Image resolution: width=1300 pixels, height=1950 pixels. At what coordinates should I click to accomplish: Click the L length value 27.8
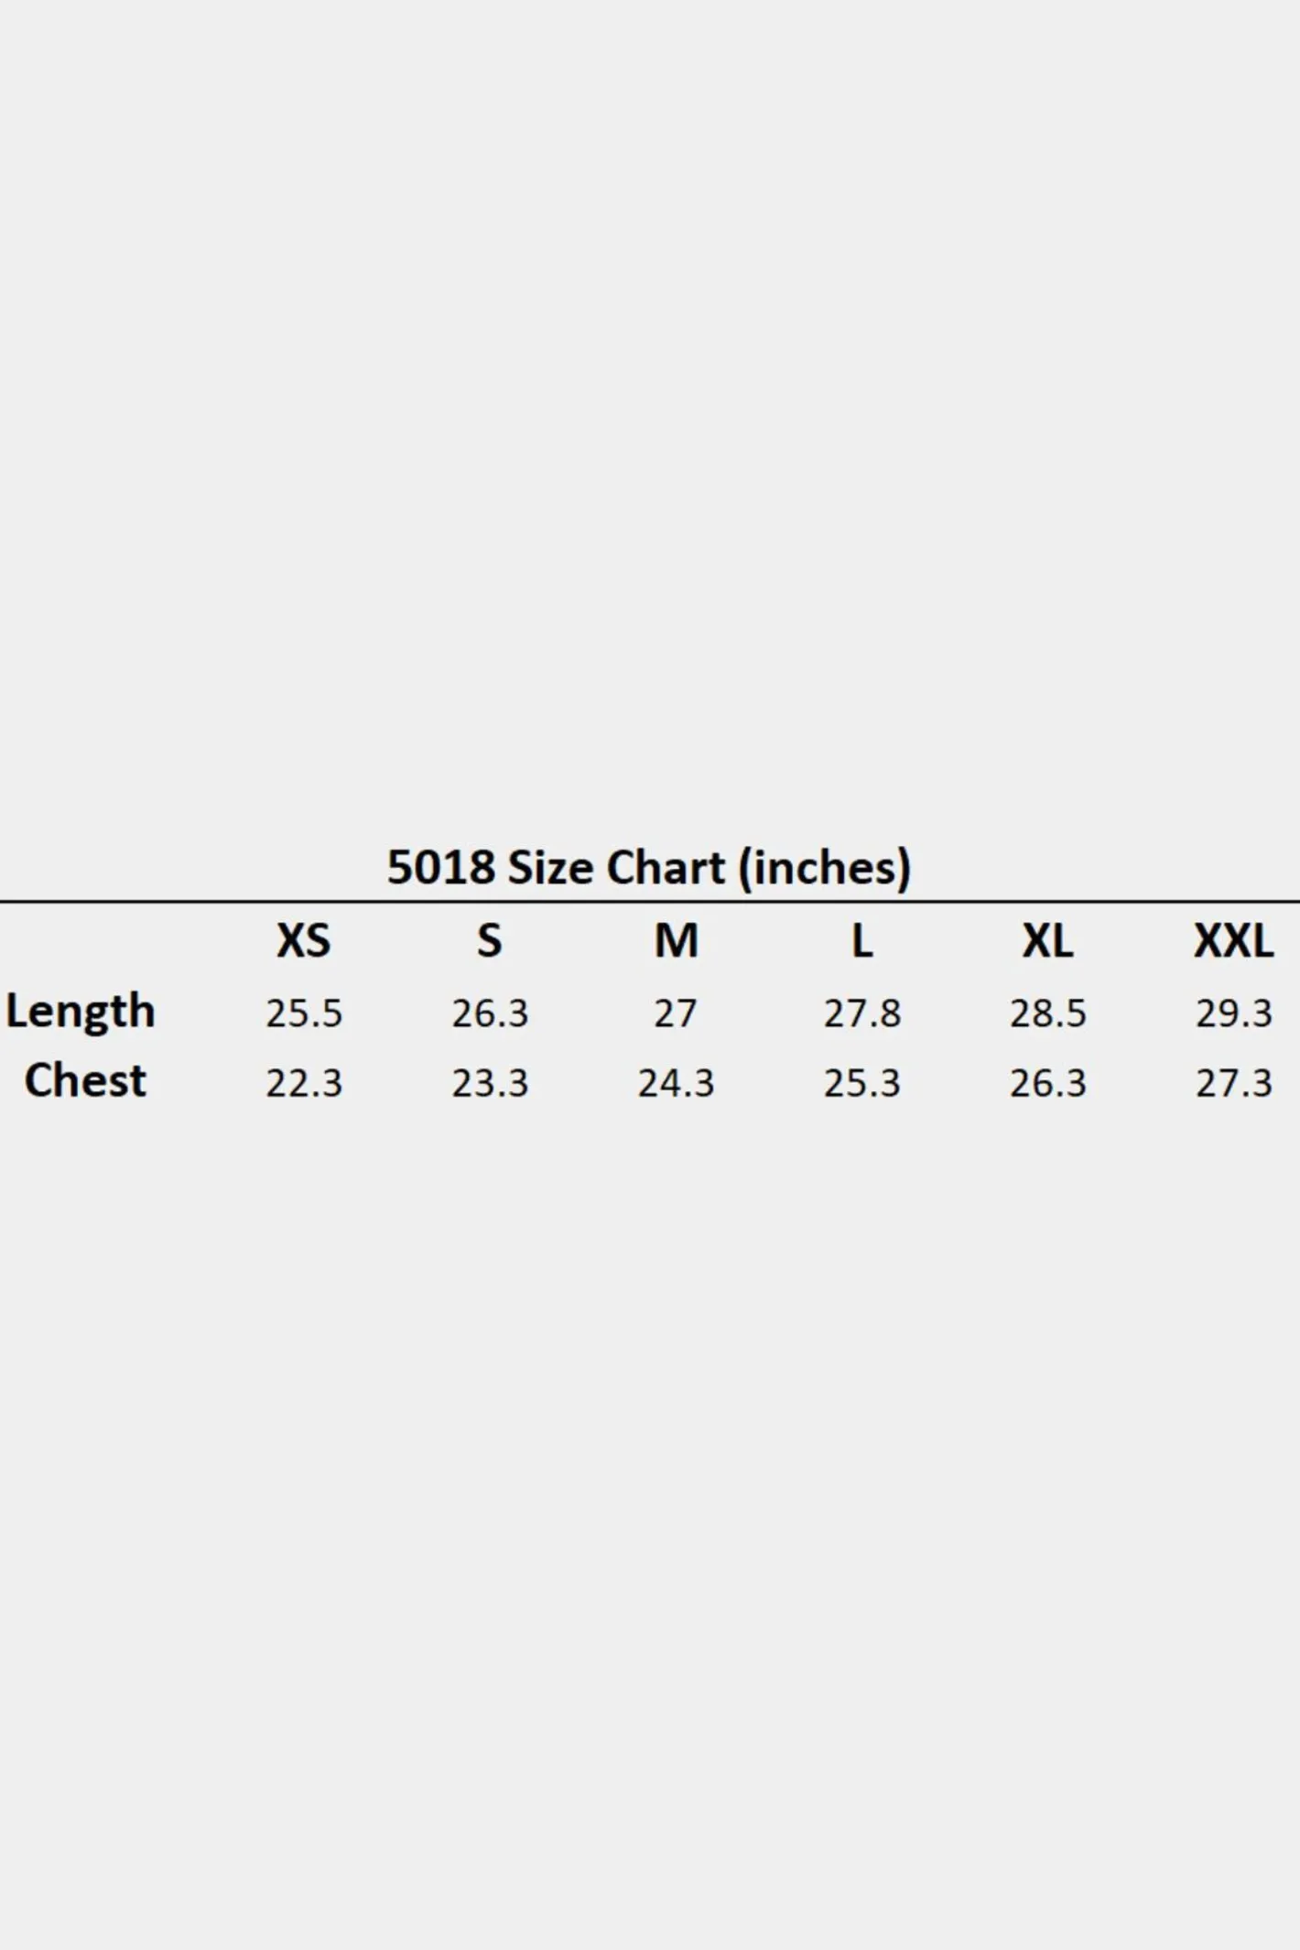tap(862, 1013)
